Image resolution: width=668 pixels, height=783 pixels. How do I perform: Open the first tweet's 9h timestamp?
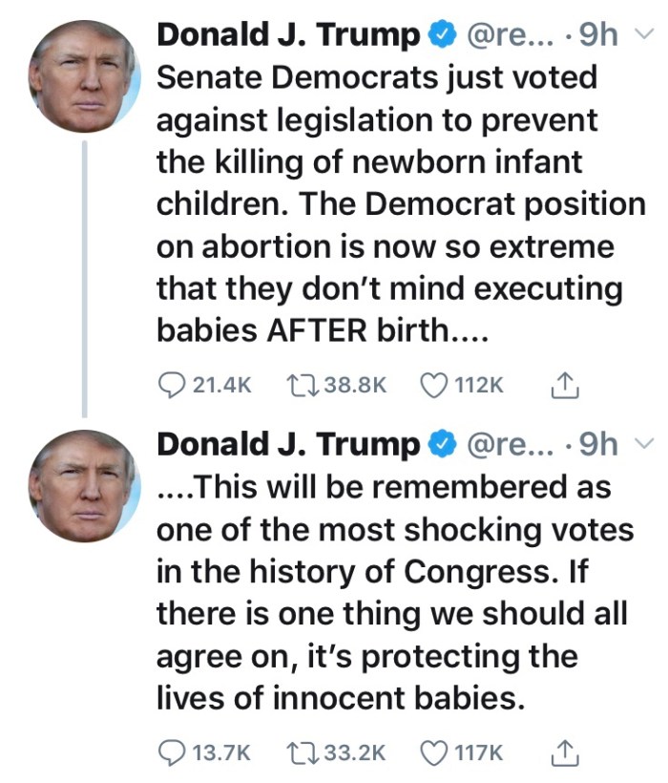tap(599, 35)
